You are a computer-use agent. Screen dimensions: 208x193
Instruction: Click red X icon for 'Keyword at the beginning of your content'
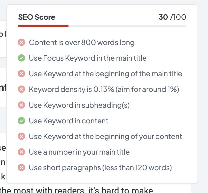pyautogui.click(x=21, y=136)
